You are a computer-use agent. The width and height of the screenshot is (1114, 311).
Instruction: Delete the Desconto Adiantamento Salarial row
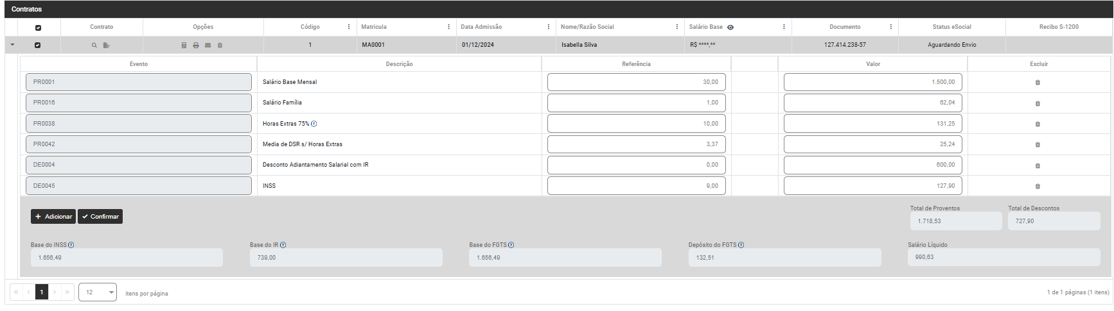1038,166
